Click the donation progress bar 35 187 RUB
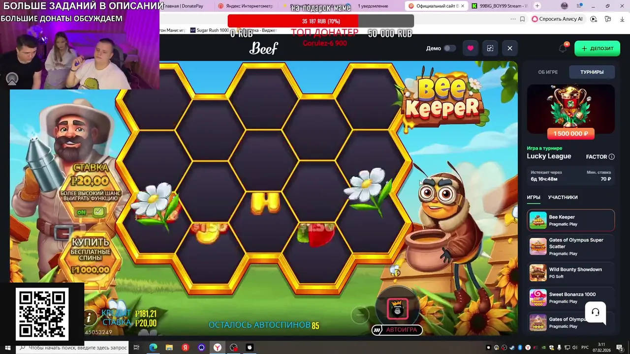The image size is (630, 354). click(x=321, y=21)
